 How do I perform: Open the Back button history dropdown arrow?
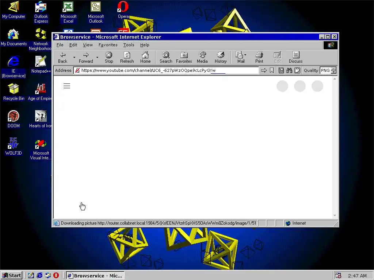pyautogui.click(x=74, y=57)
